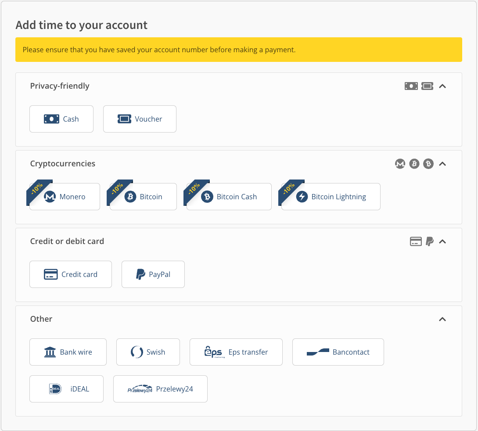478x431 pixels.
Task: Collapse the Credit or debit card section
Action: [442, 241]
